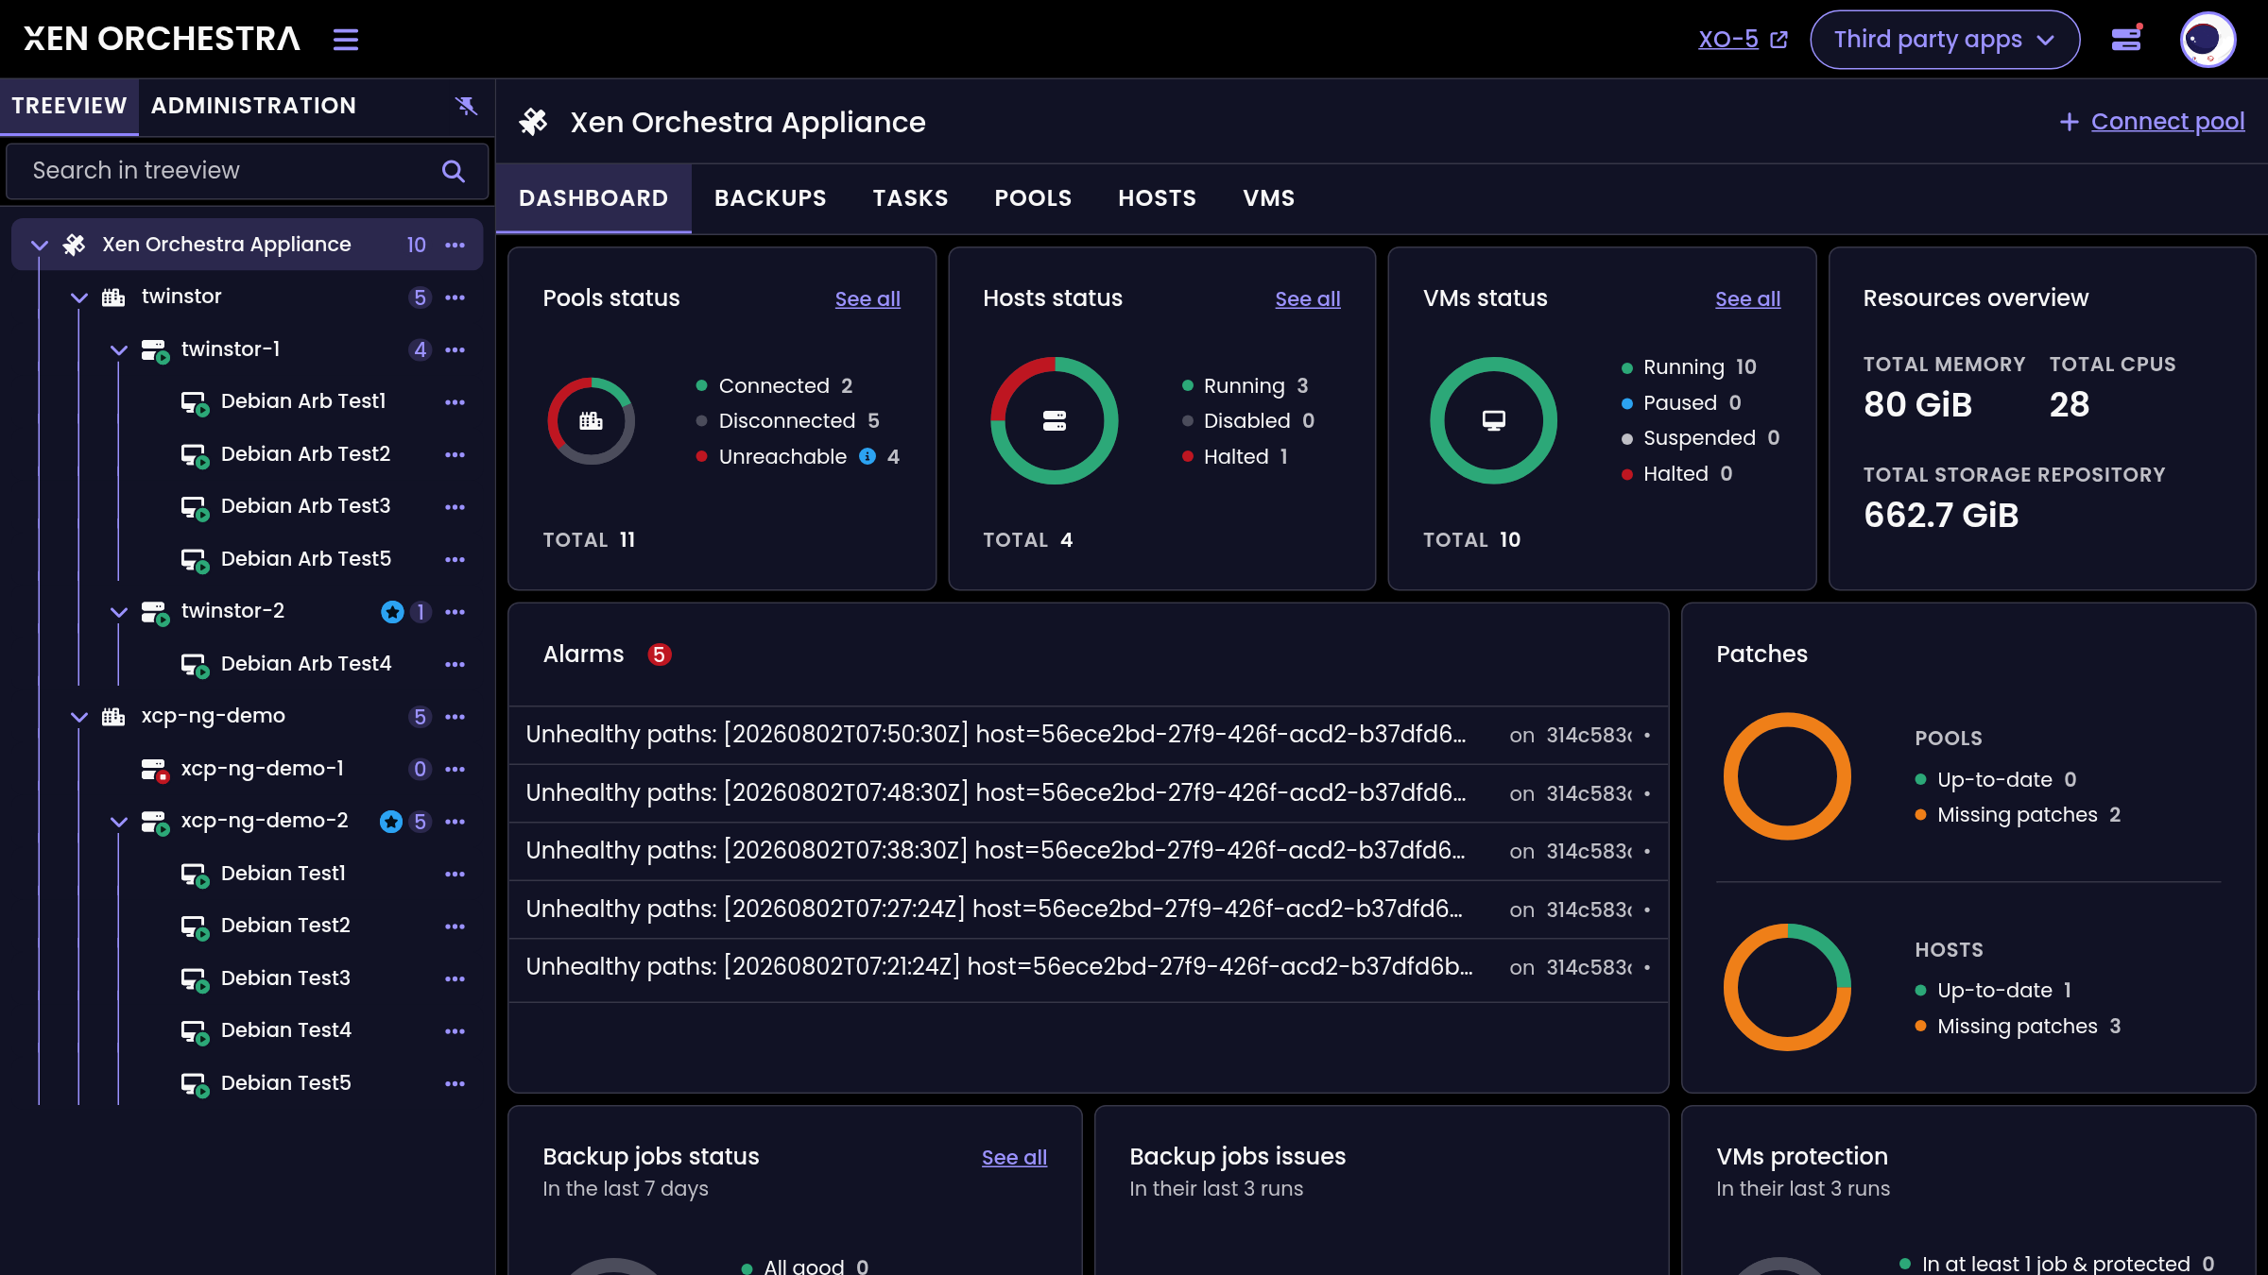Click the Unreachable info icon
Screen dimensions: 2268x1275
tap(867, 456)
